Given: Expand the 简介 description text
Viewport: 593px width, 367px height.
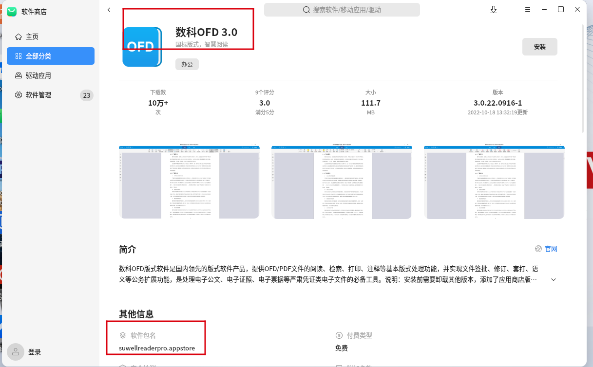Looking at the screenshot, I should pos(553,279).
